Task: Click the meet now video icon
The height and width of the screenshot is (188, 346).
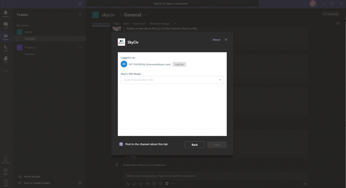Action: (x=160, y=184)
